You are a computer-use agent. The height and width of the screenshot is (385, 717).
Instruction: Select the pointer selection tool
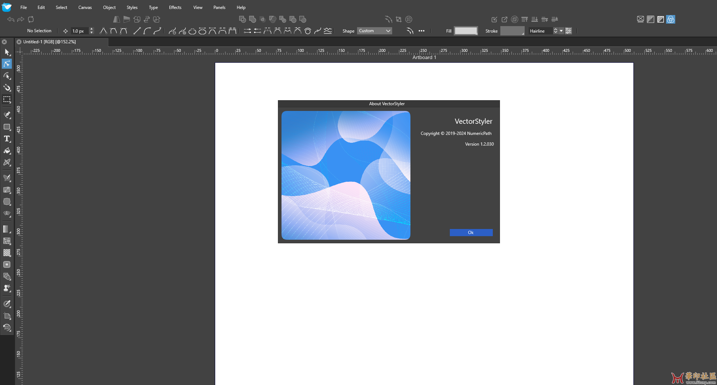(x=7, y=52)
